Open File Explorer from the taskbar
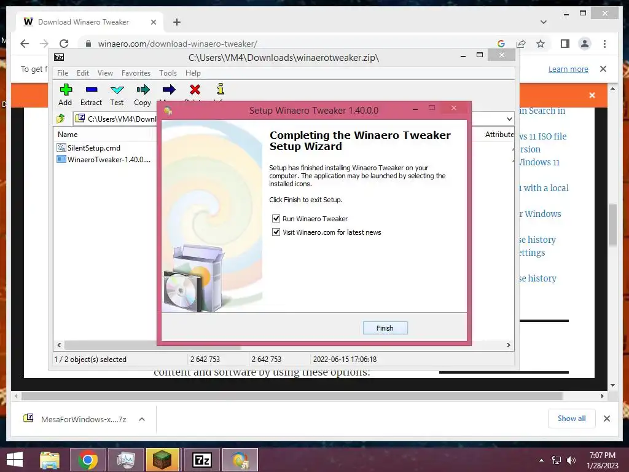Viewport: 629px width, 472px height. click(x=50, y=460)
